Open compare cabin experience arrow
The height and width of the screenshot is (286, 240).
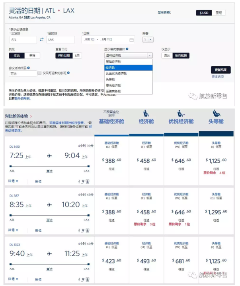pyautogui.click(x=31, y=116)
